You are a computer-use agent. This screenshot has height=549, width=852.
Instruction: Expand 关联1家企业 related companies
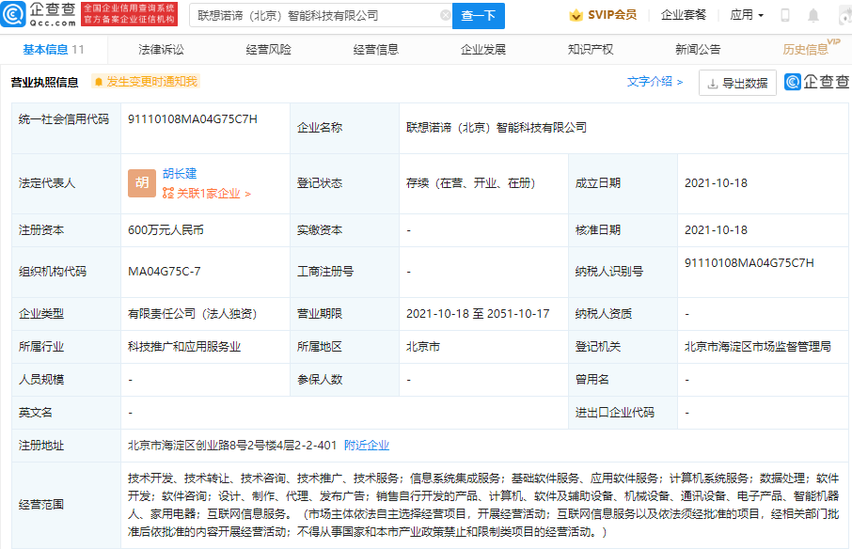[x=207, y=194]
